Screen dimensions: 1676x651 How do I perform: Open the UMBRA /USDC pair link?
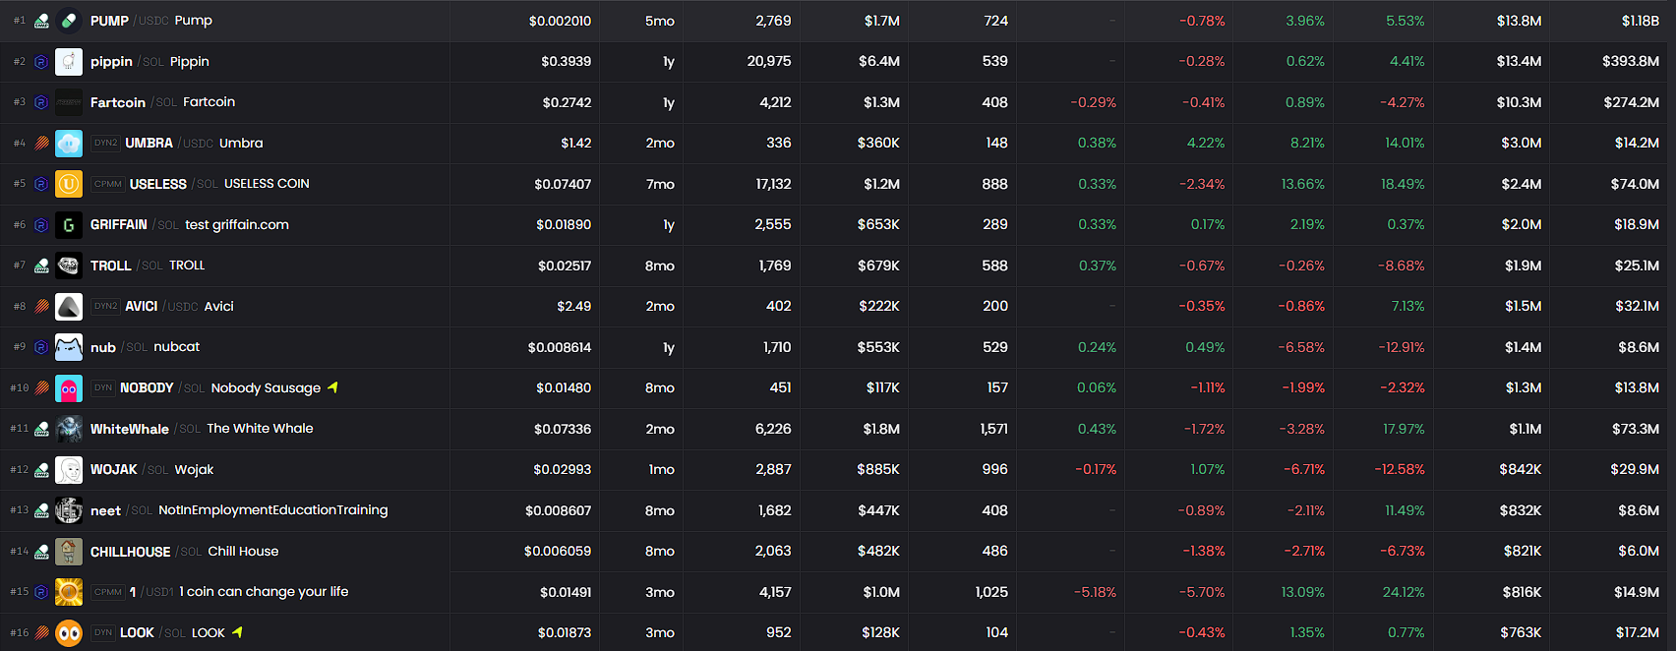pos(169,144)
